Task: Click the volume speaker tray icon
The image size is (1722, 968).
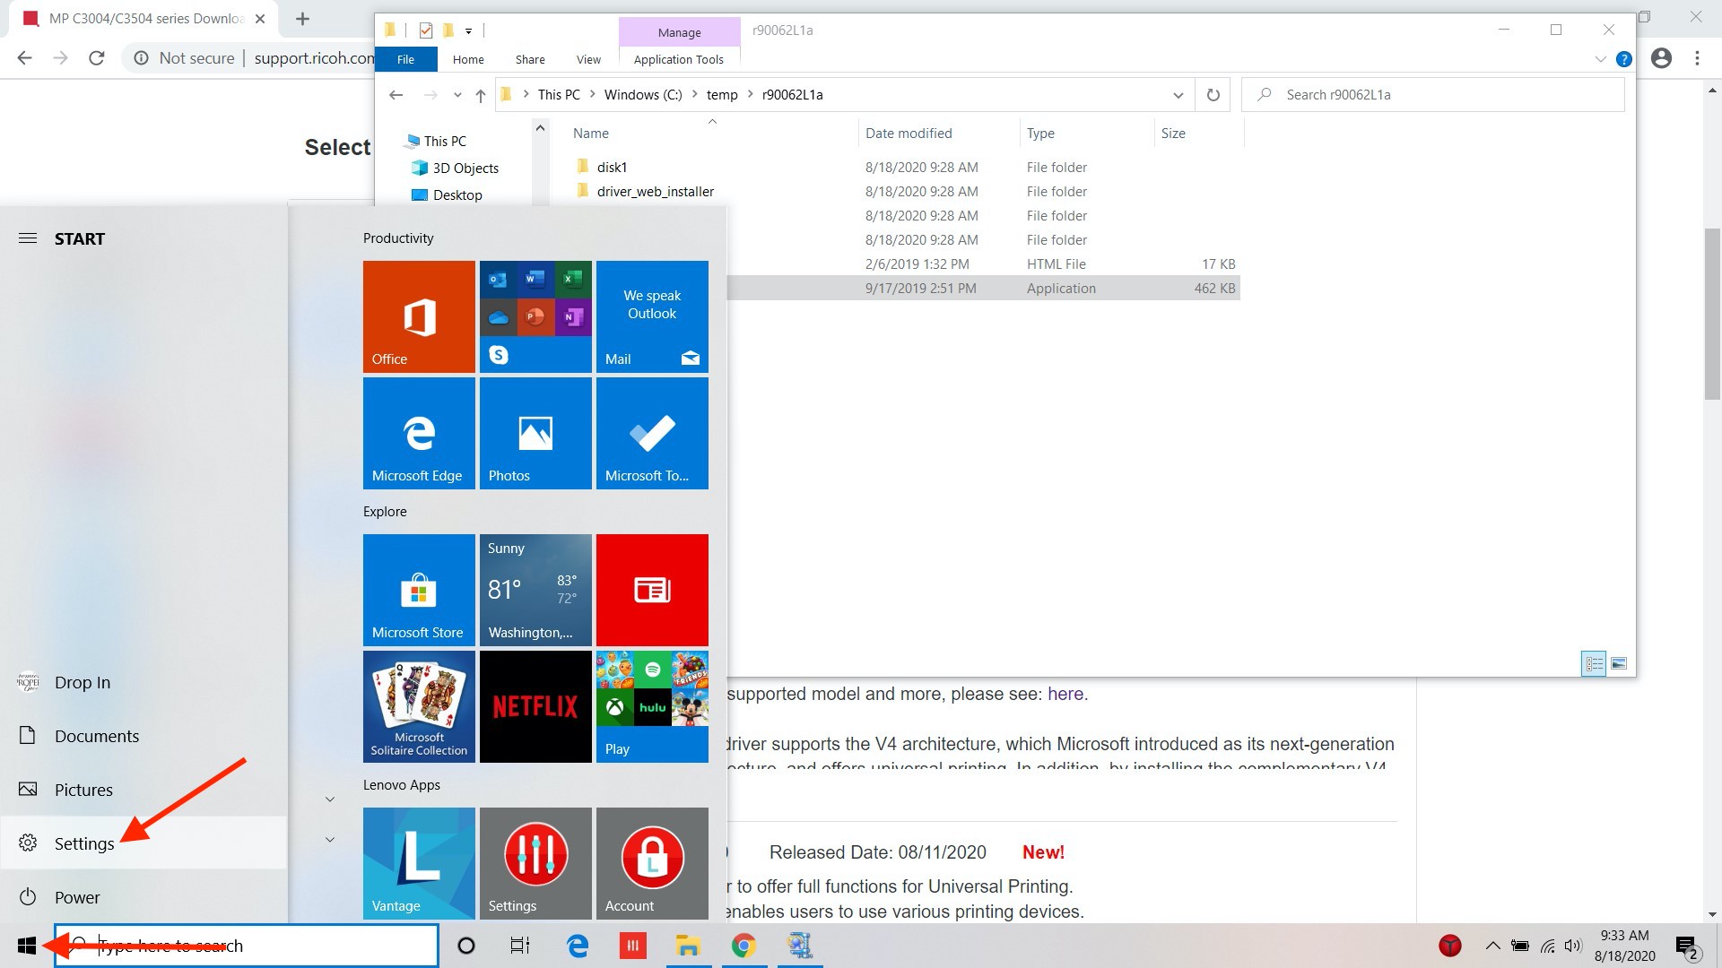Action: pyautogui.click(x=1573, y=946)
